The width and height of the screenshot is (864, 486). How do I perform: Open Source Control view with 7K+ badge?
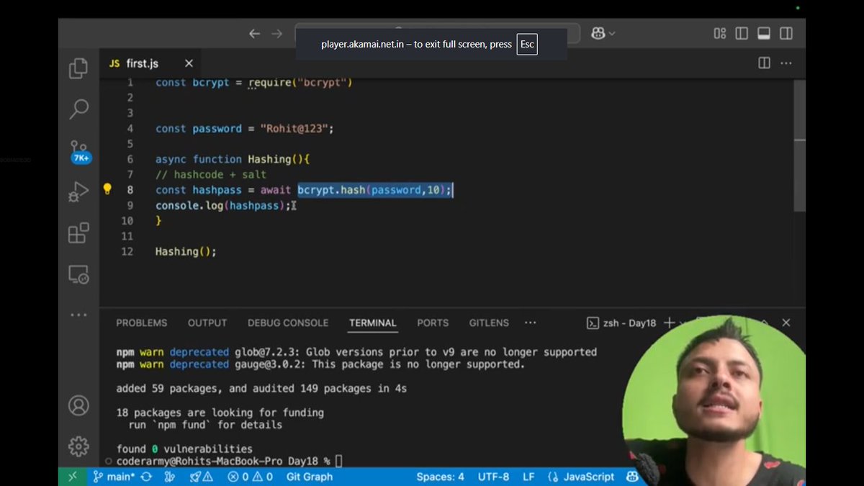[79, 152]
